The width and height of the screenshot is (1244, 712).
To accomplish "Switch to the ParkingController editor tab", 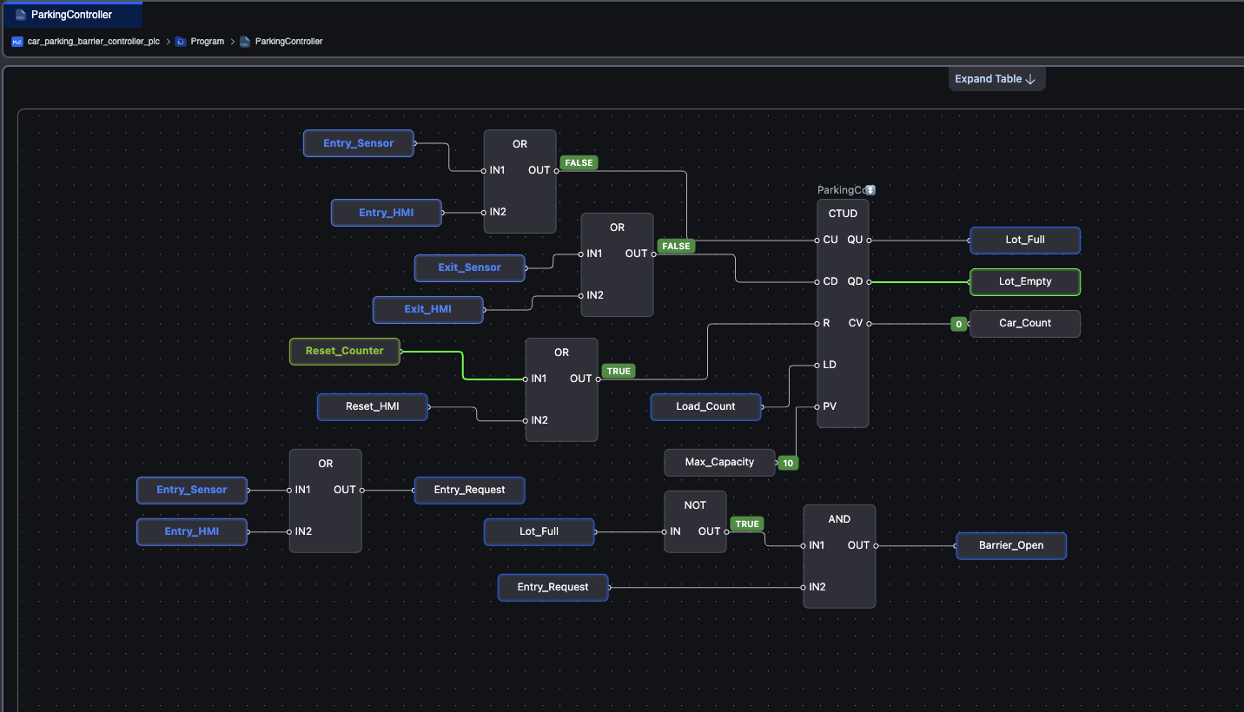I will [71, 15].
